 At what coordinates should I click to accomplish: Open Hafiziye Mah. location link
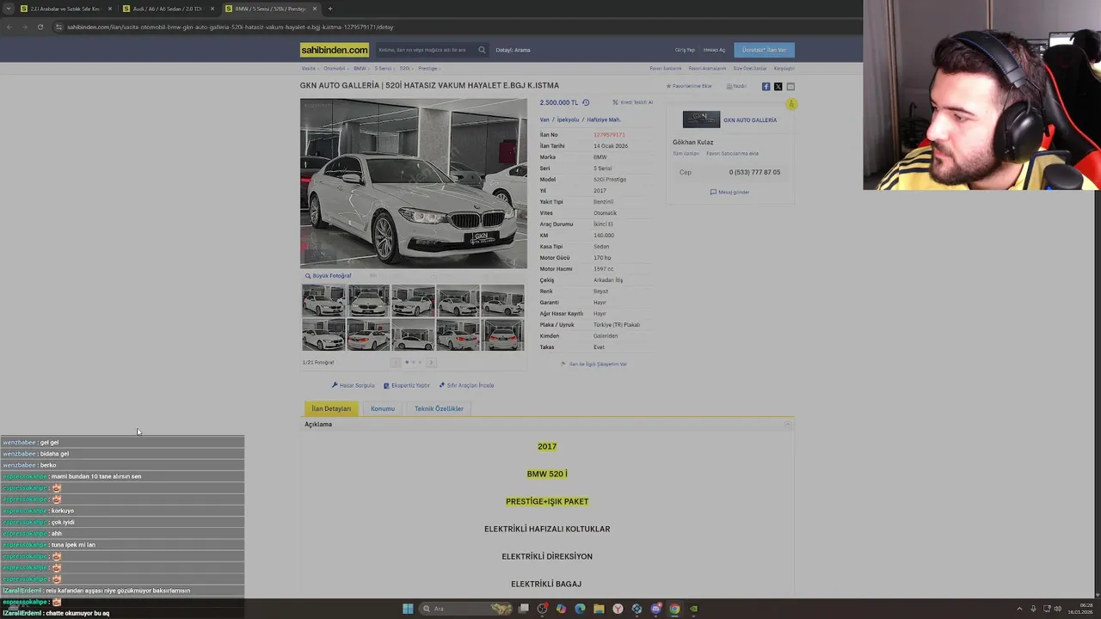[604, 120]
